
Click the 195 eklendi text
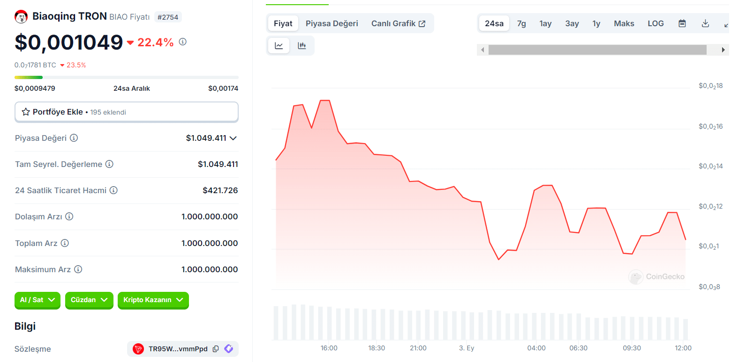point(108,112)
